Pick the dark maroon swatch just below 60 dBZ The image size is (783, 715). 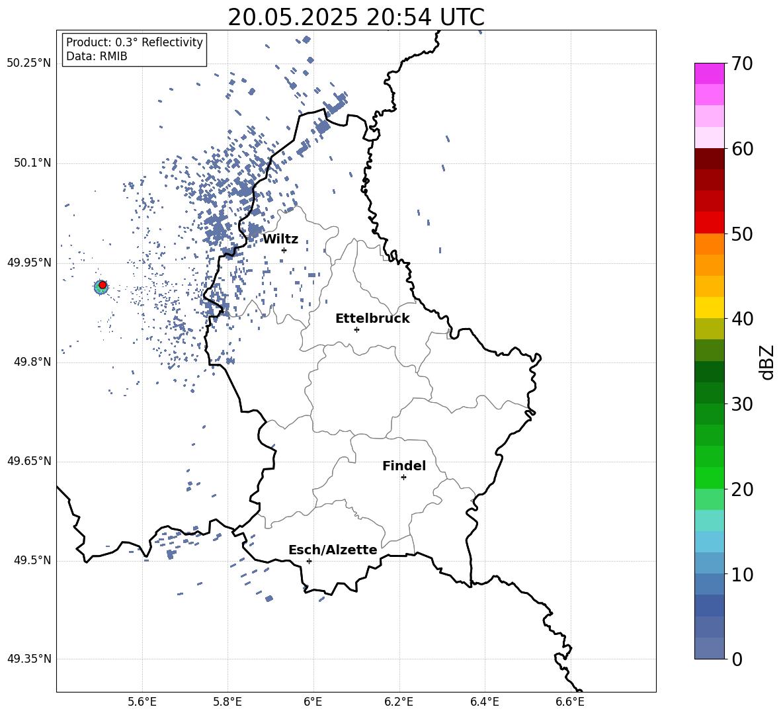coord(710,159)
